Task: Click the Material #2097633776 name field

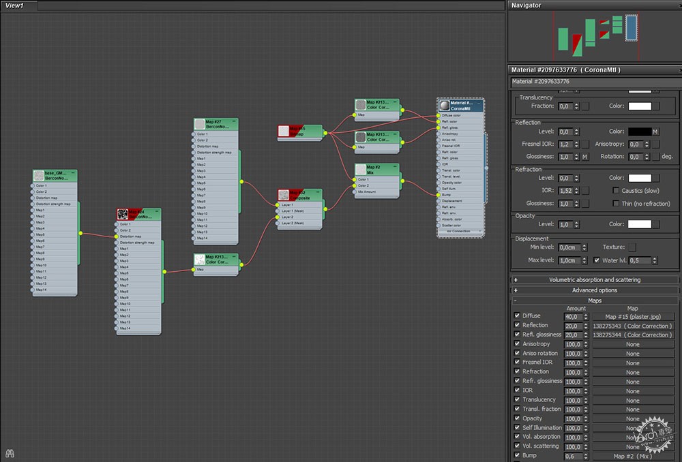Action: point(595,82)
